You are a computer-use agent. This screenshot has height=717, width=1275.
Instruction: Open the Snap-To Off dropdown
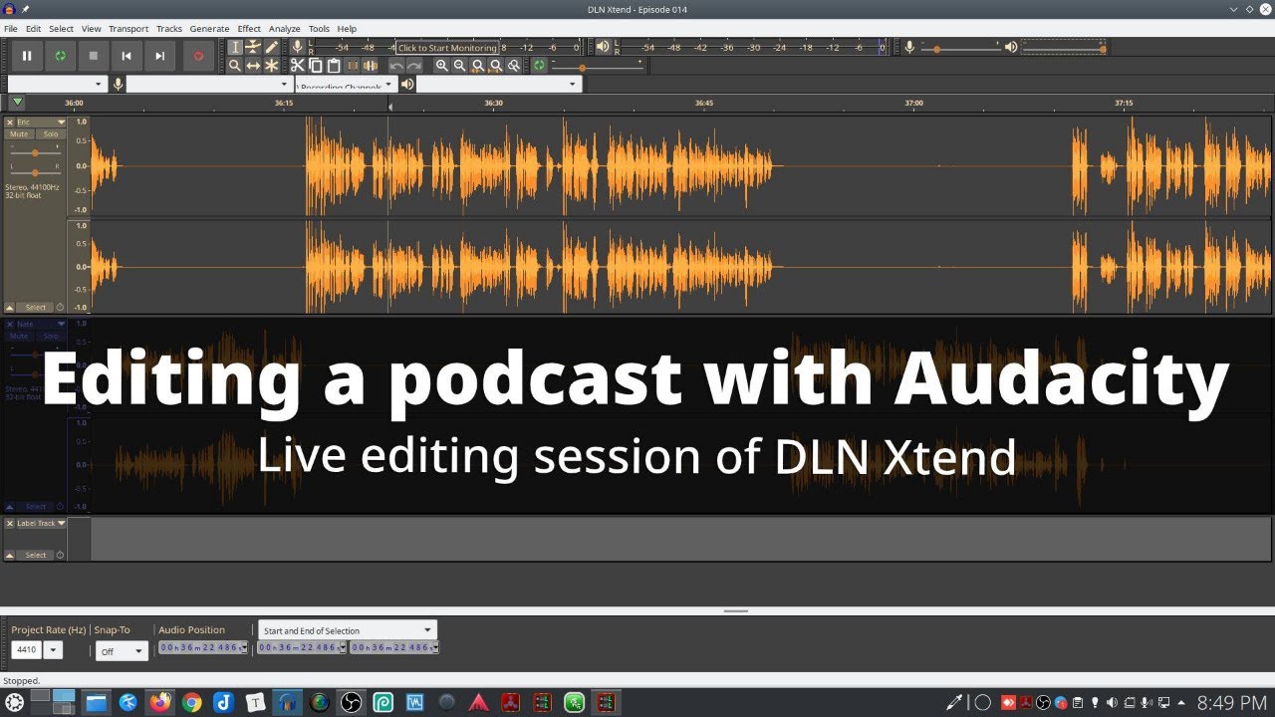pos(122,651)
